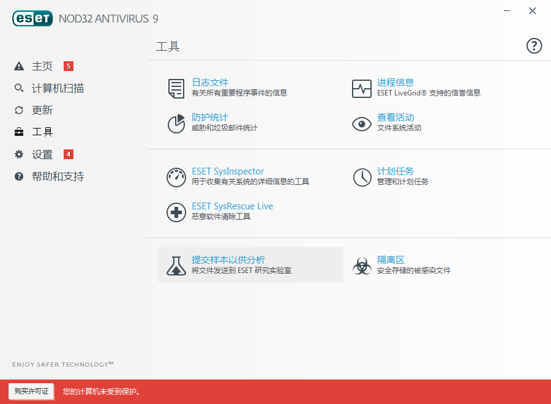Image resolution: width=551 pixels, height=404 pixels.
Task: Open the 日志文件 link
Action: (x=210, y=83)
